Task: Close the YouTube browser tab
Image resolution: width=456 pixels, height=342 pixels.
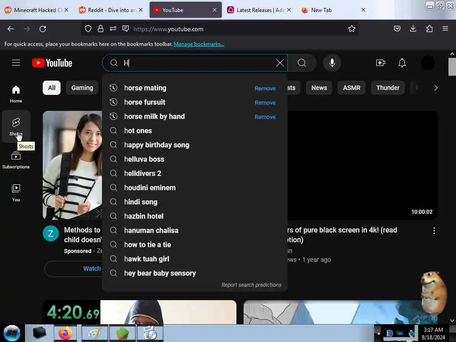Action: coord(214,10)
